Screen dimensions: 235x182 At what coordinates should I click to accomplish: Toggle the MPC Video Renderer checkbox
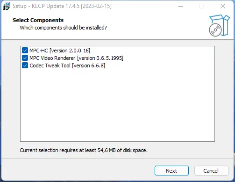coord(25,58)
